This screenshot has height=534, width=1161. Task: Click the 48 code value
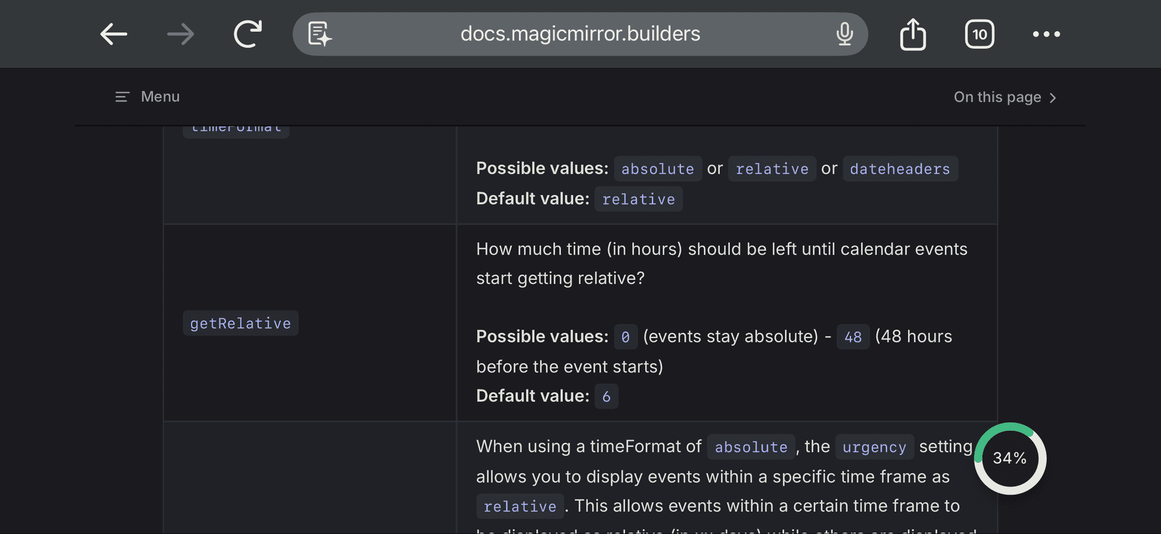pyautogui.click(x=853, y=337)
